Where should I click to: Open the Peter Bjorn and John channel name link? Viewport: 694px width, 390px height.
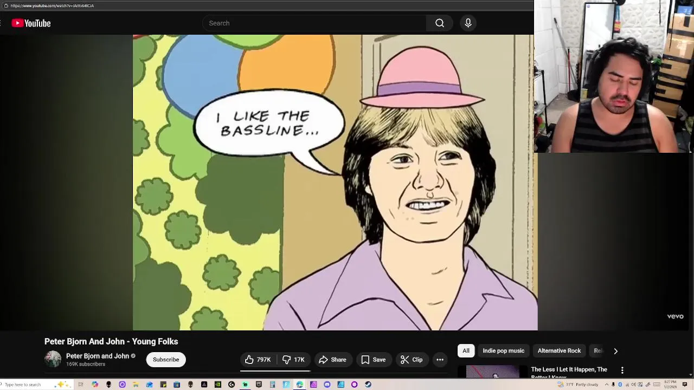click(98, 356)
